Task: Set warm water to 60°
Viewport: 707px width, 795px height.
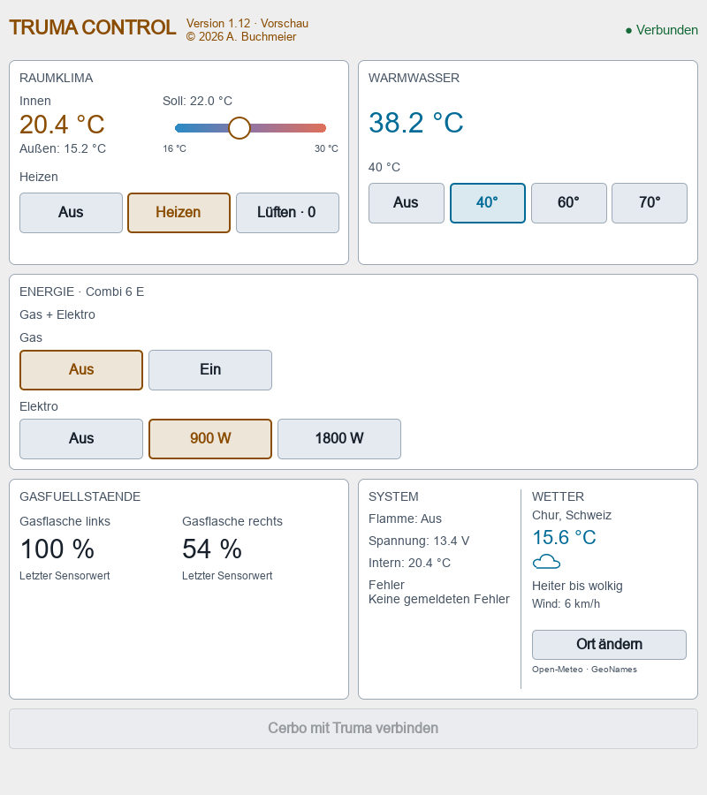Action: click(x=568, y=203)
